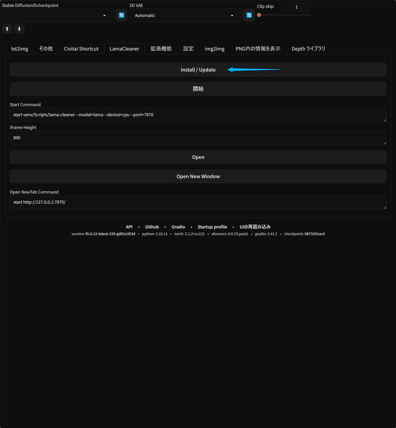Open the Depth ライブラリ tab
Screen dimensions: 396x428
click(x=308, y=49)
